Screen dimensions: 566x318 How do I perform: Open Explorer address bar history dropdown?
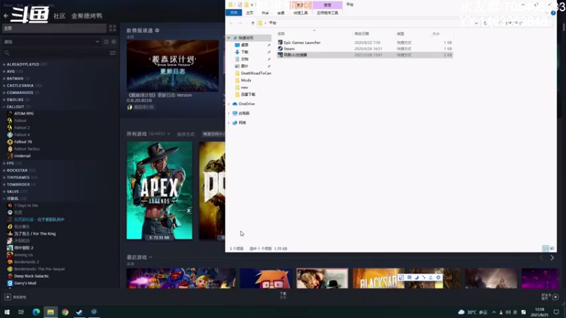tap(476, 23)
